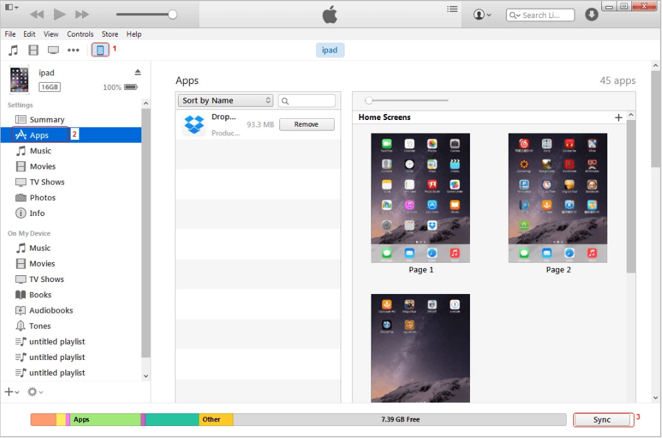This screenshot has width=662, height=438.
Task: Open the Controls menu
Action: (x=80, y=34)
